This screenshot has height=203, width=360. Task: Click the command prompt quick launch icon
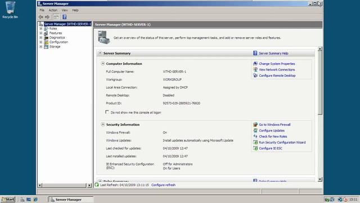coord(29,200)
